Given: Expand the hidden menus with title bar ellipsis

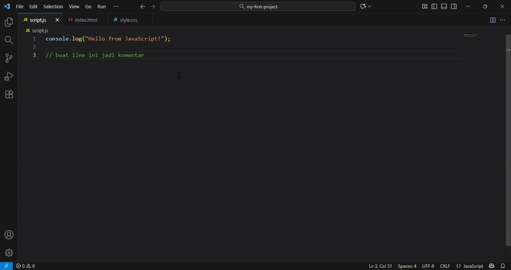Looking at the screenshot, I should click(x=116, y=6).
